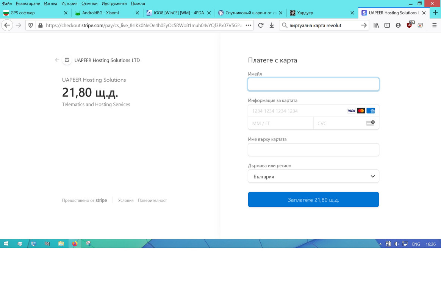
Task: Open the Firefox hamburger menu
Action: click(x=434, y=25)
